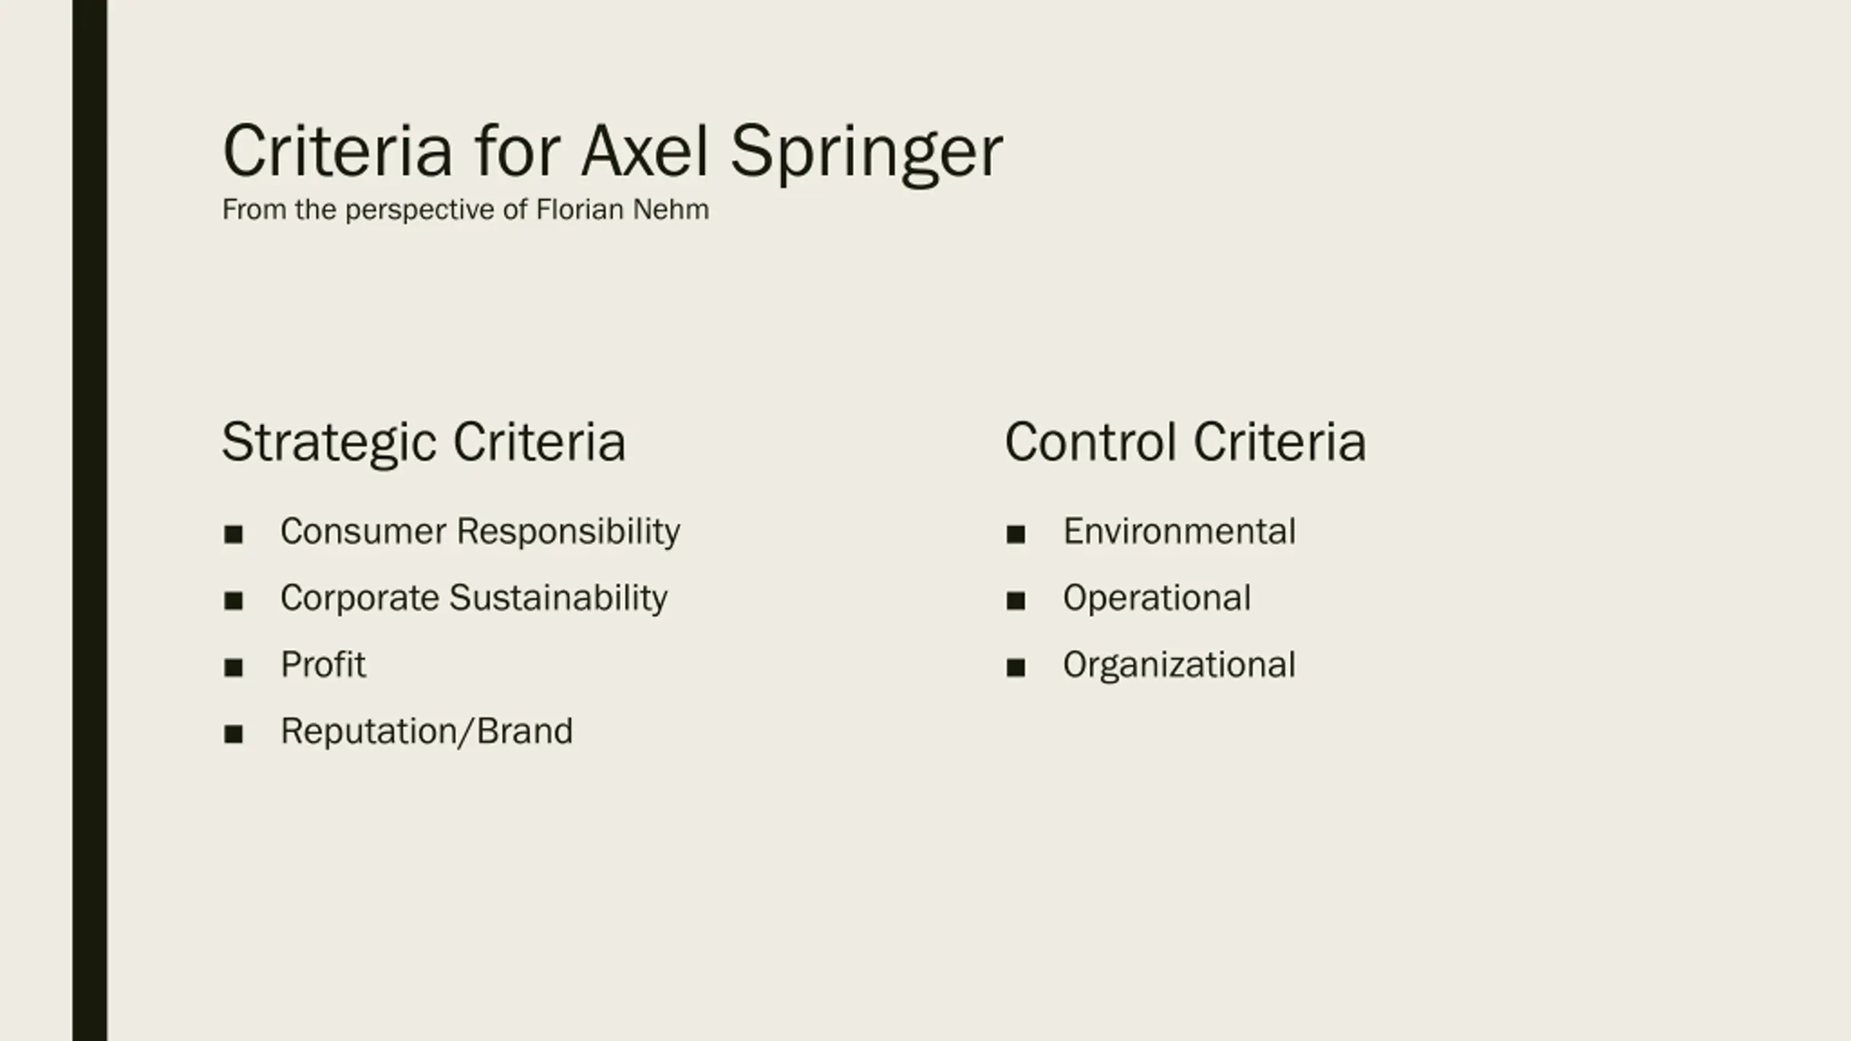Select the "Strategic Criteria" heading

pyautogui.click(x=423, y=442)
